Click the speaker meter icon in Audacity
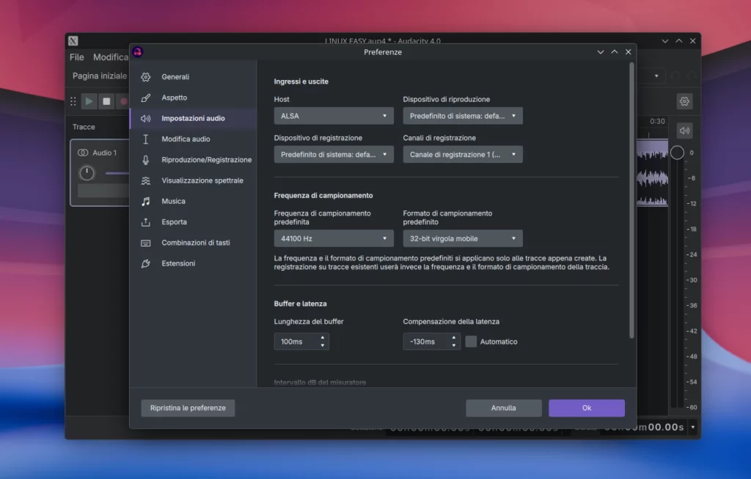 (x=684, y=131)
